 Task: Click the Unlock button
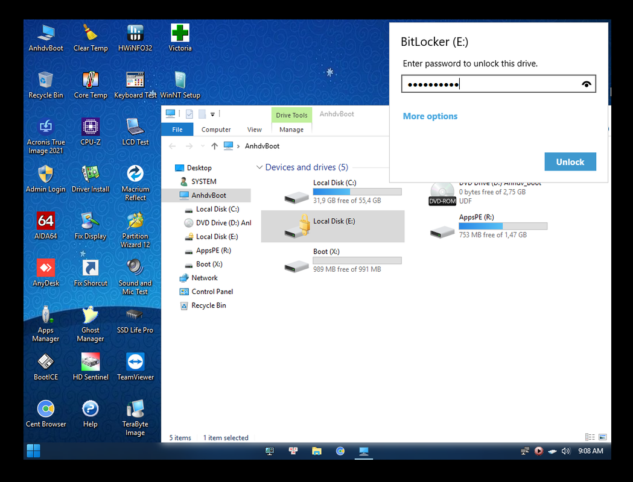pyautogui.click(x=570, y=161)
